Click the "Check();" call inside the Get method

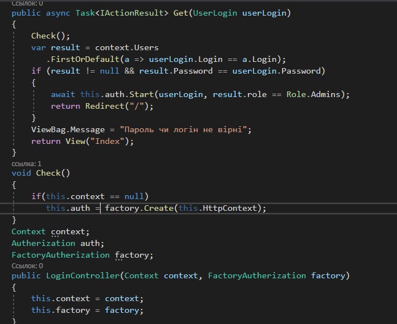[50, 36]
